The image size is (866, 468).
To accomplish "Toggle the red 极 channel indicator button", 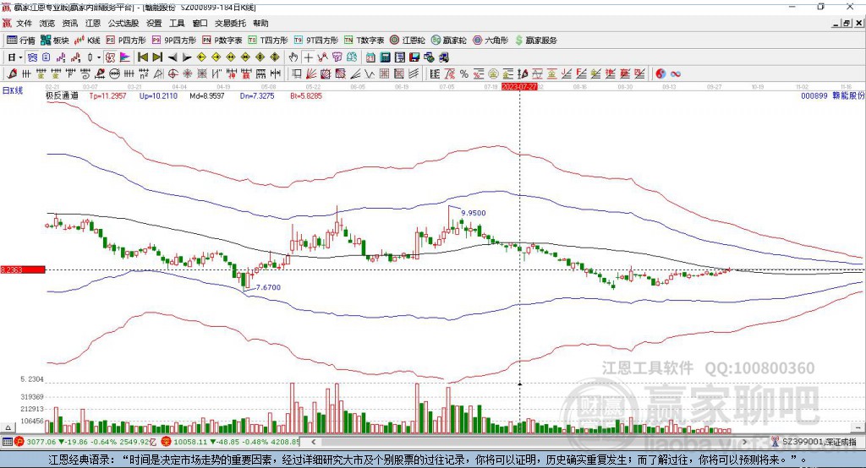I will [109, 57].
